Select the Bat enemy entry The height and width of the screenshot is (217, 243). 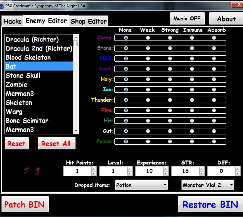point(39,67)
